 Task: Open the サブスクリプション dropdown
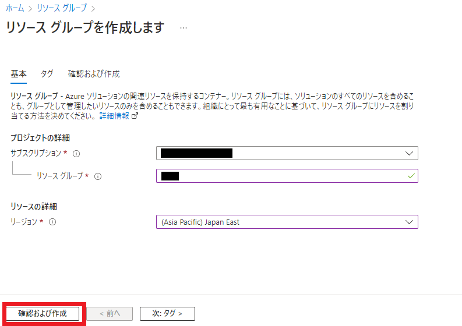tap(287, 153)
